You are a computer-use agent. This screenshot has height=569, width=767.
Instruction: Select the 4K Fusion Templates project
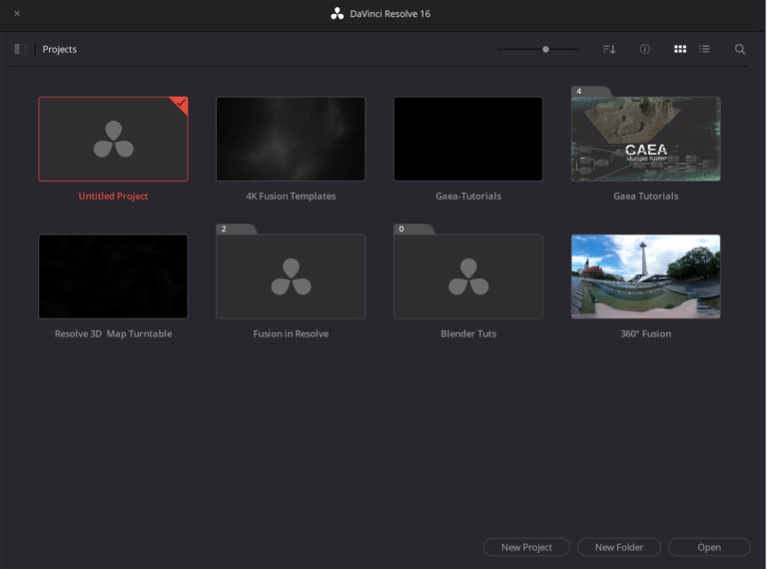point(291,139)
